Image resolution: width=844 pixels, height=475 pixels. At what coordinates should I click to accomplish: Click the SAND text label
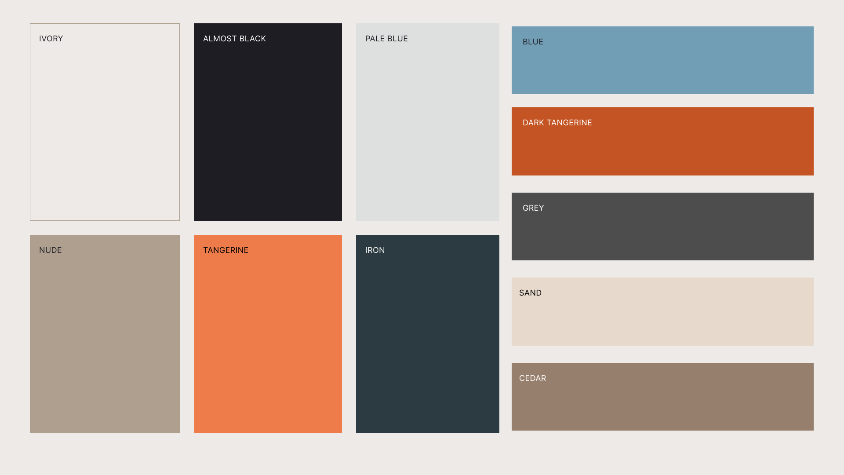coord(530,293)
